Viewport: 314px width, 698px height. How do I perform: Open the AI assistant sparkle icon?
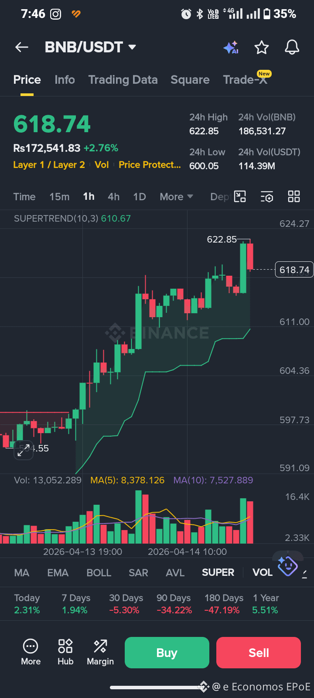pyautogui.click(x=231, y=47)
